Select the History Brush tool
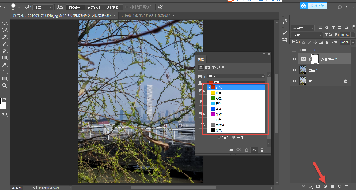 (x=5, y=51)
